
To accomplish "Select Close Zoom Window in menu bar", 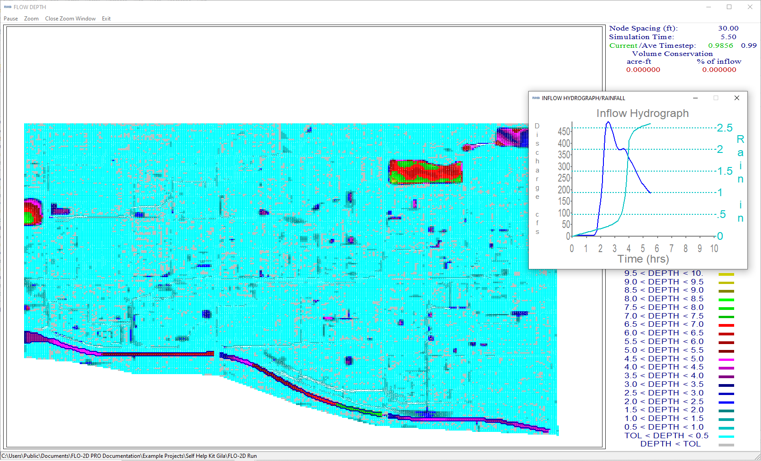I will tap(70, 19).
